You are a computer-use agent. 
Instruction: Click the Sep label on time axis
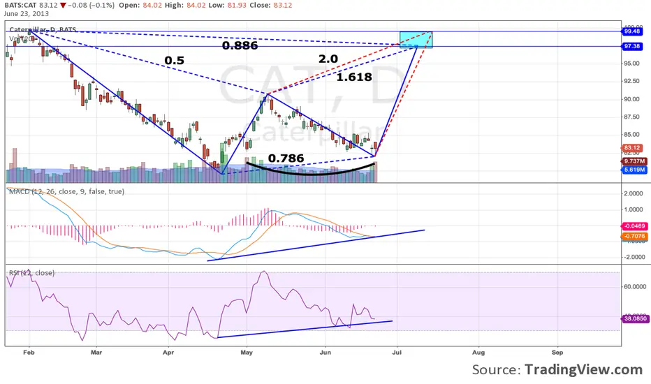click(557, 353)
